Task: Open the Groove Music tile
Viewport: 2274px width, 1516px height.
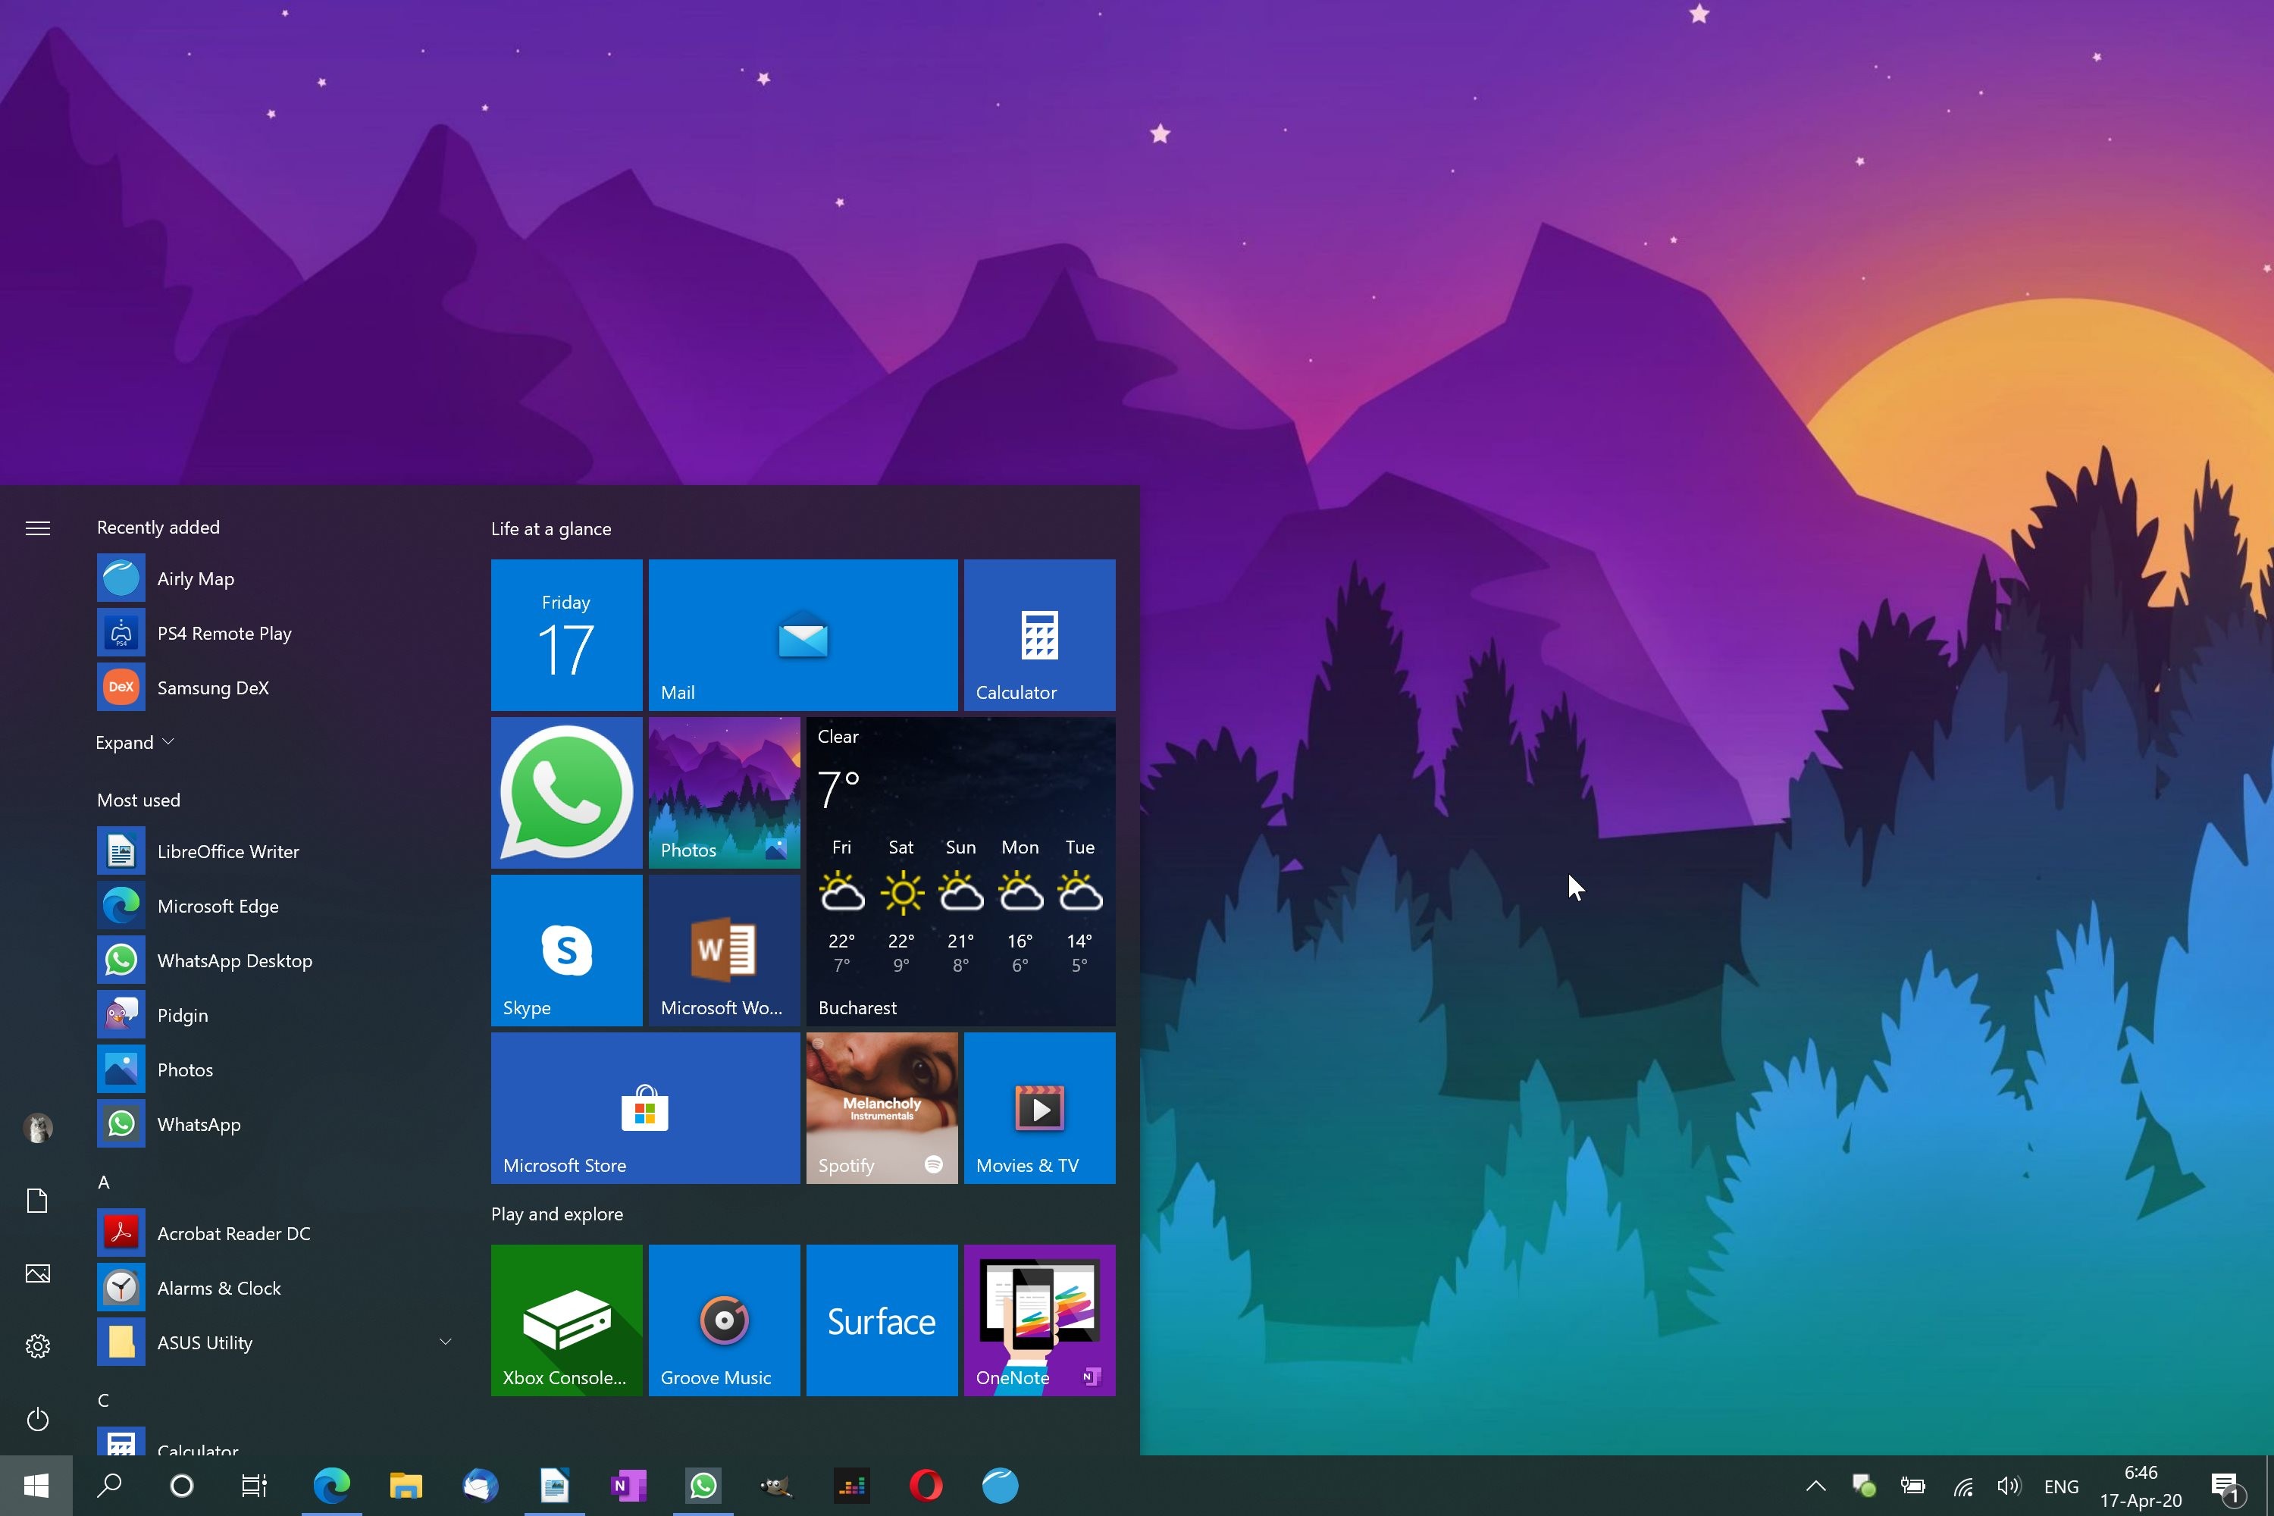Action: [x=723, y=1320]
